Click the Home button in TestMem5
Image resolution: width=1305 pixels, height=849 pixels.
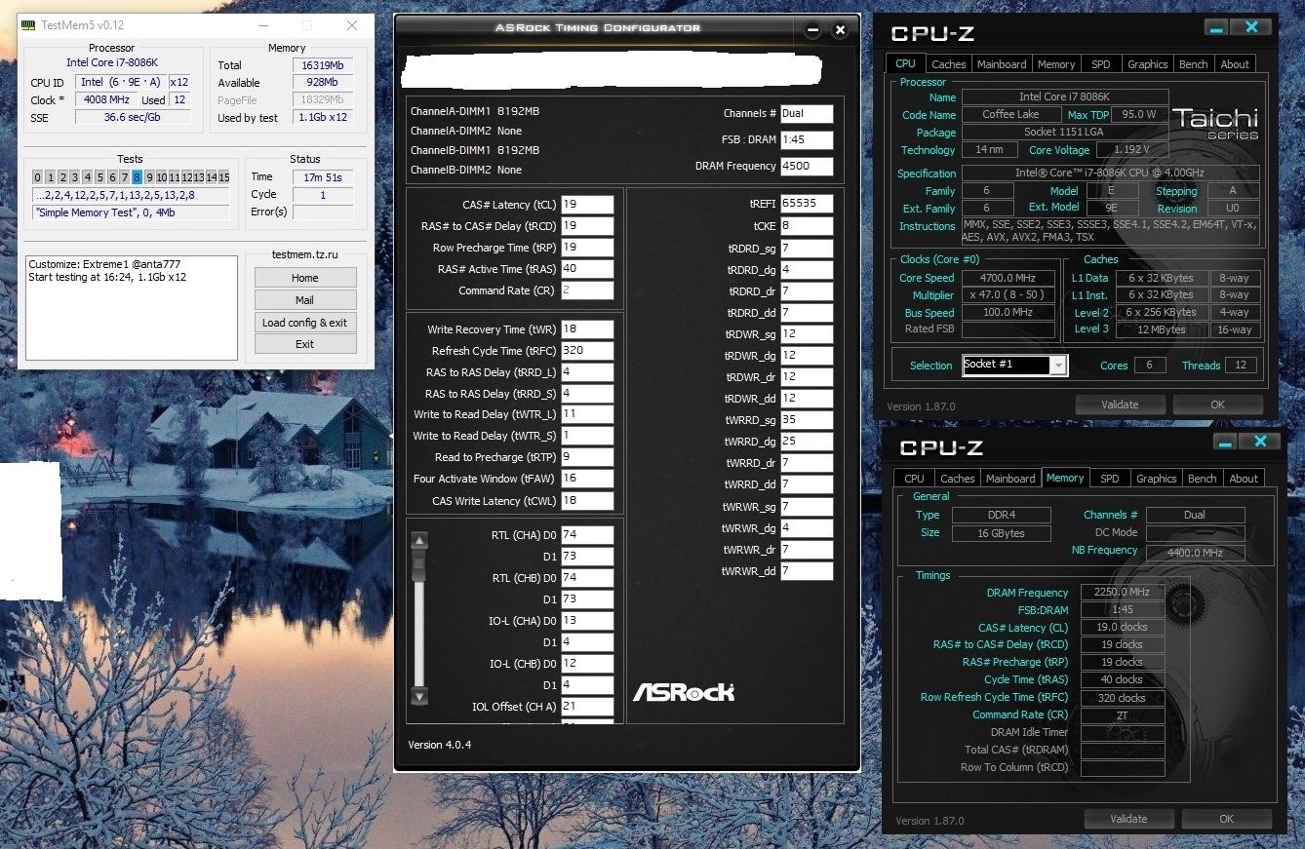pyautogui.click(x=305, y=278)
